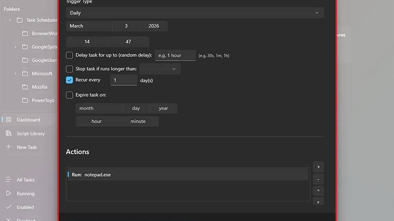Enable the Expire task on checkbox
Viewport: 394px width, 221px height.
click(69, 95)
